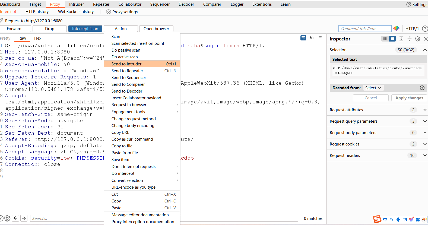Switch to WebSockets history tab
The image size is (428, 225).
(x=76, y=11)
